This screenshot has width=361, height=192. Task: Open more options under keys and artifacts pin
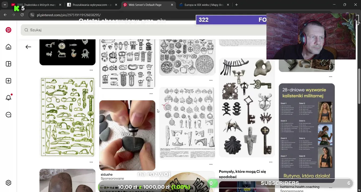(271, 162)
